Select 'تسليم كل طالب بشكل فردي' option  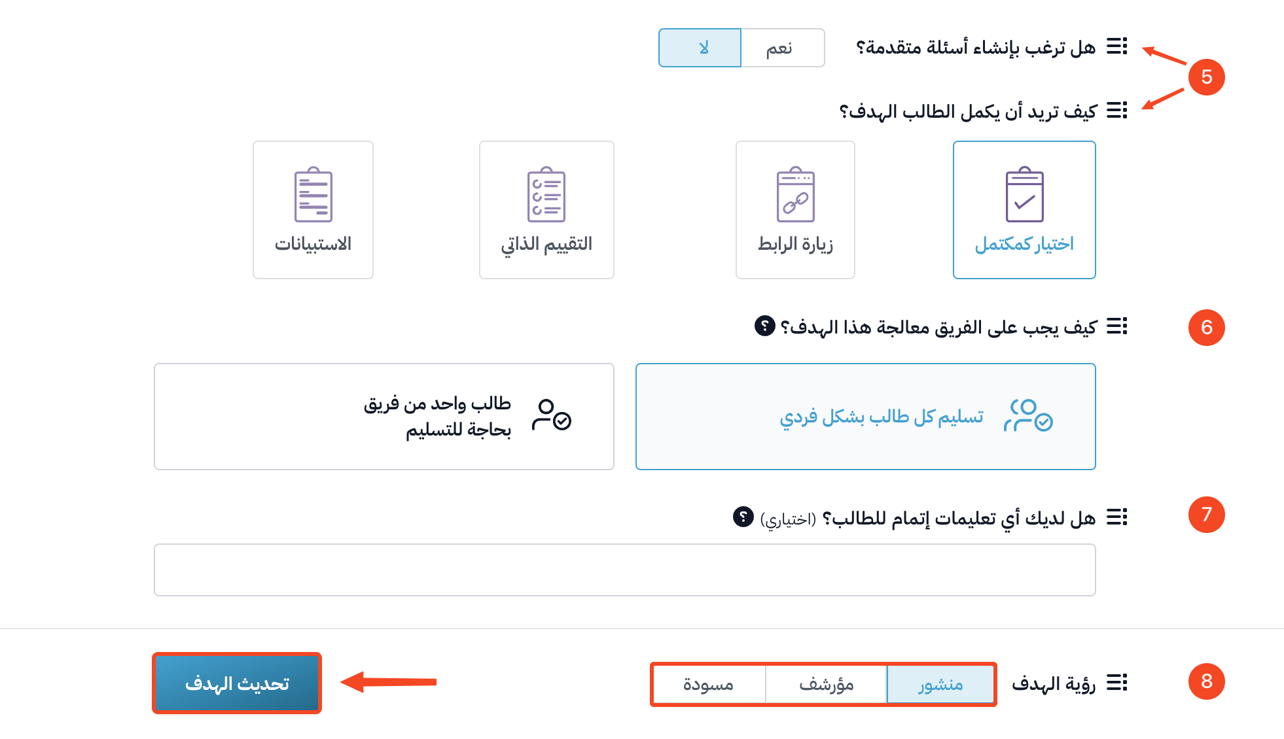865,417
